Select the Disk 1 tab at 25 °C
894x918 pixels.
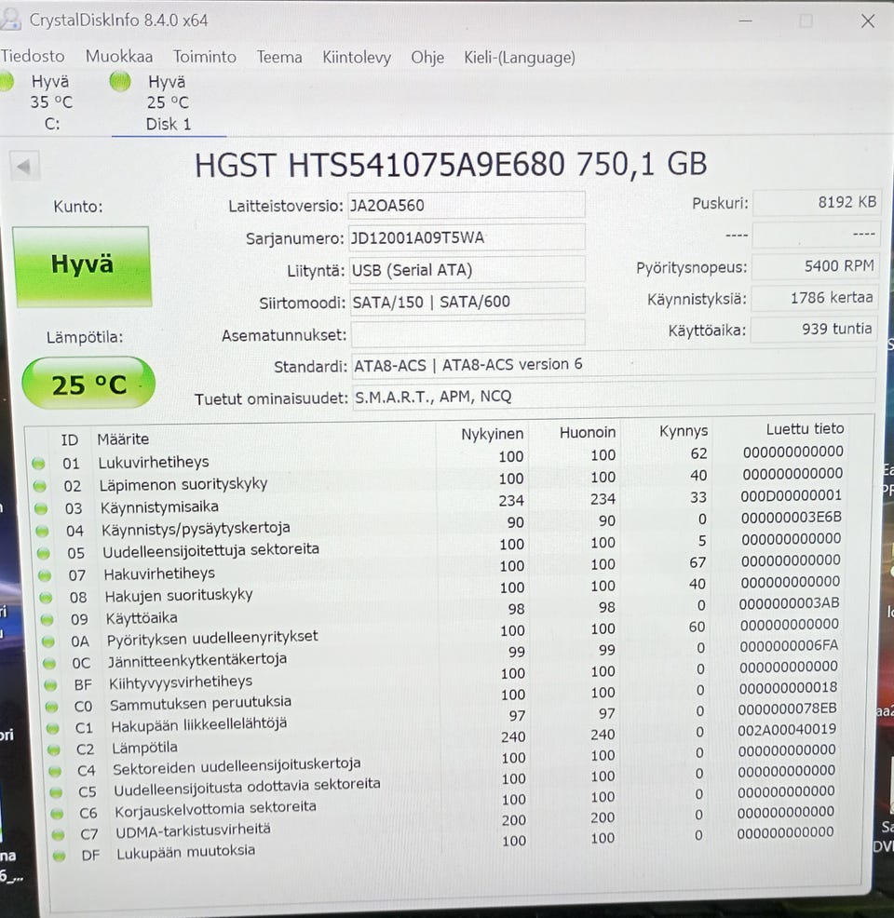168,102
